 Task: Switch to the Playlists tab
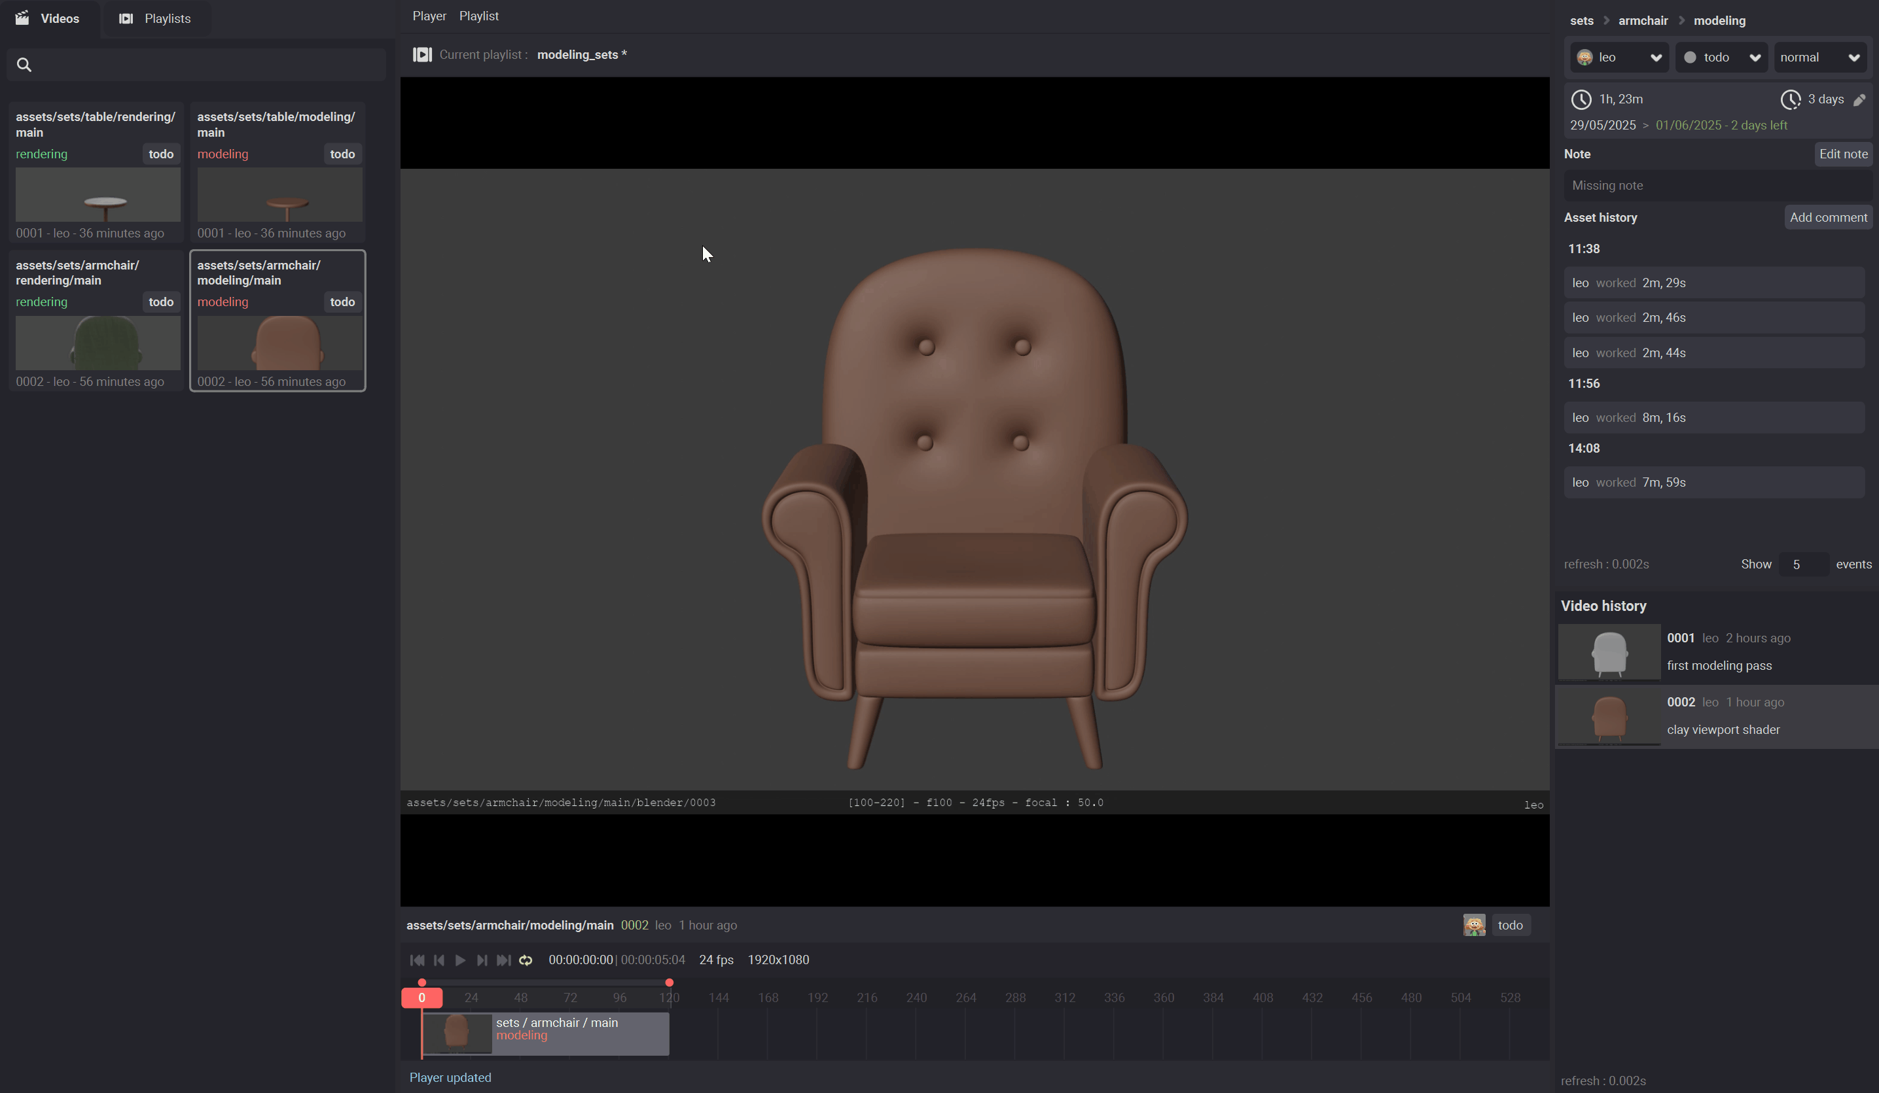[x=155, y=18]
